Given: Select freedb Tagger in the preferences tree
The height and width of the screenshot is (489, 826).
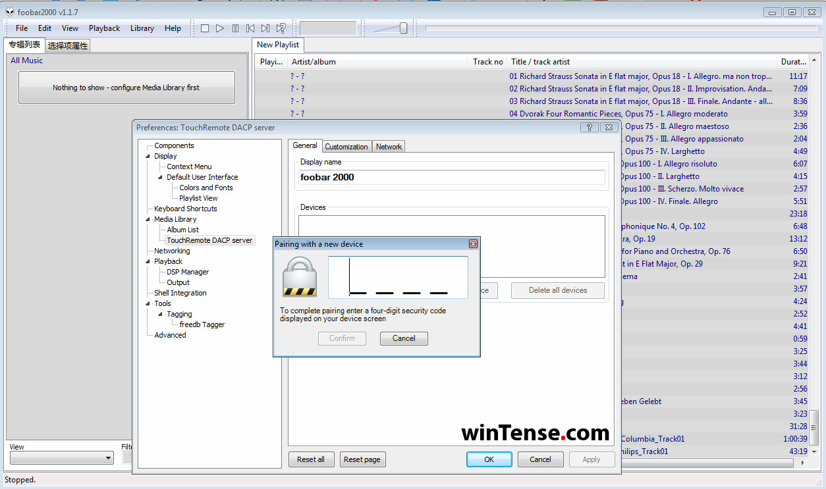Looking at the screenshot, I should pyautogui.click(x=202, y=324).
